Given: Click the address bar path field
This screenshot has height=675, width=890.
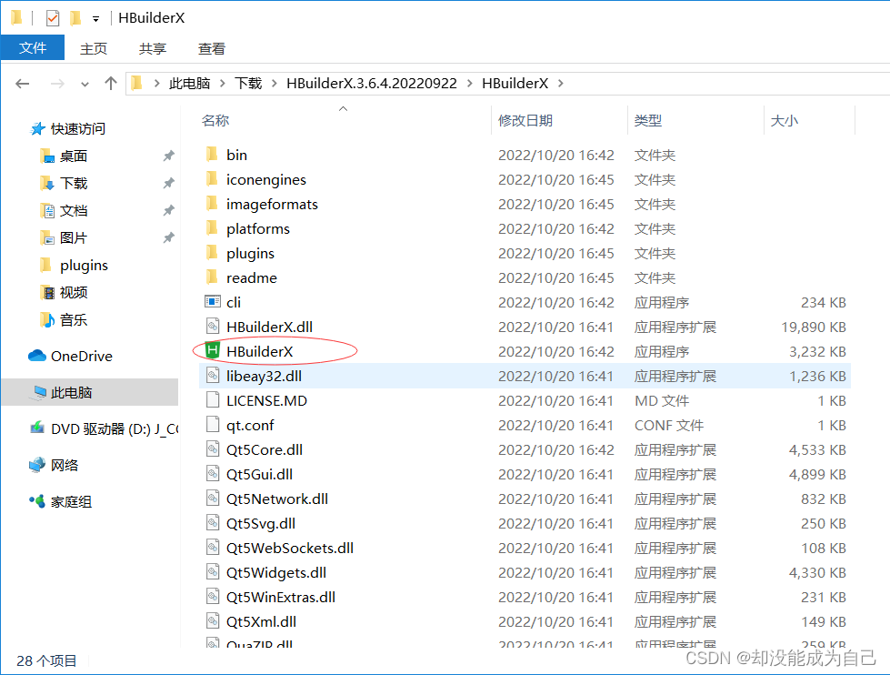Looking at the screenshot, I should click(507, 84).
